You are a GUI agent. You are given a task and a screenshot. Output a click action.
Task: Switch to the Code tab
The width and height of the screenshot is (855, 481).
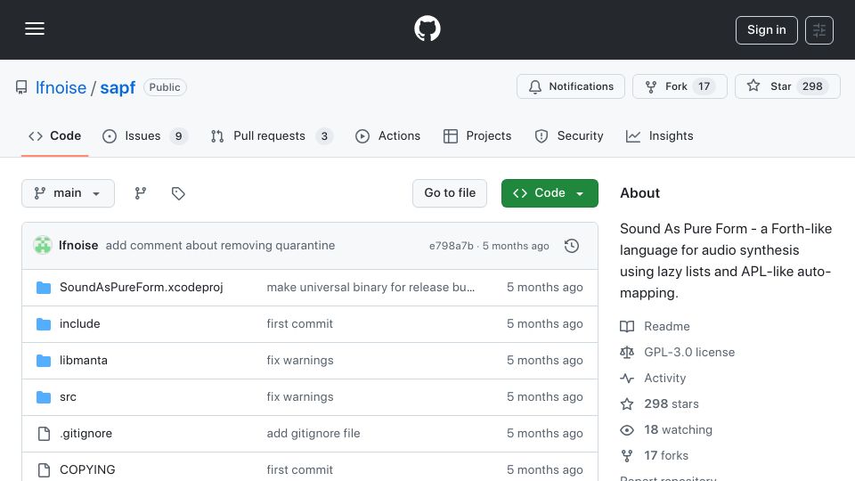(x=54, y=135)
